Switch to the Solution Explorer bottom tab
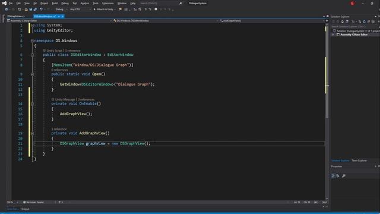Viewport: 380px width, 214px height. pos(340,160)
